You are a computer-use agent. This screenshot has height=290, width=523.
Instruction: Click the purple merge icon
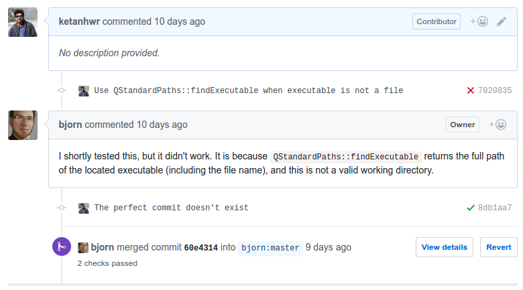coord(62,246)
